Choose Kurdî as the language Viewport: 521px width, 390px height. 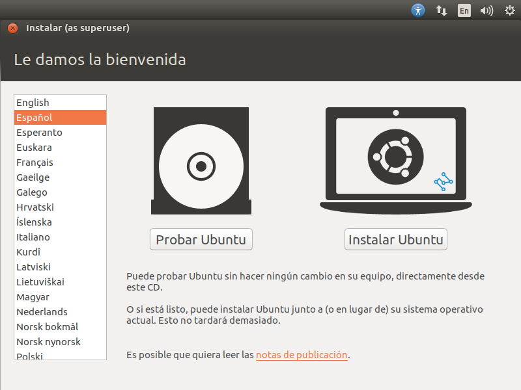[60, 252]
